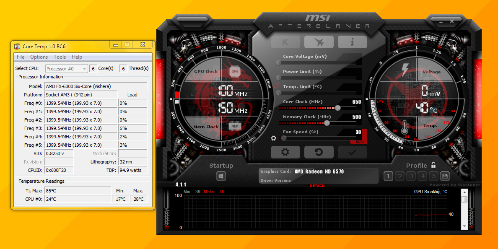Click the Platform field Socket AM3+
Viewport: 498px width, 249px height.
click(x=81, y=95)
